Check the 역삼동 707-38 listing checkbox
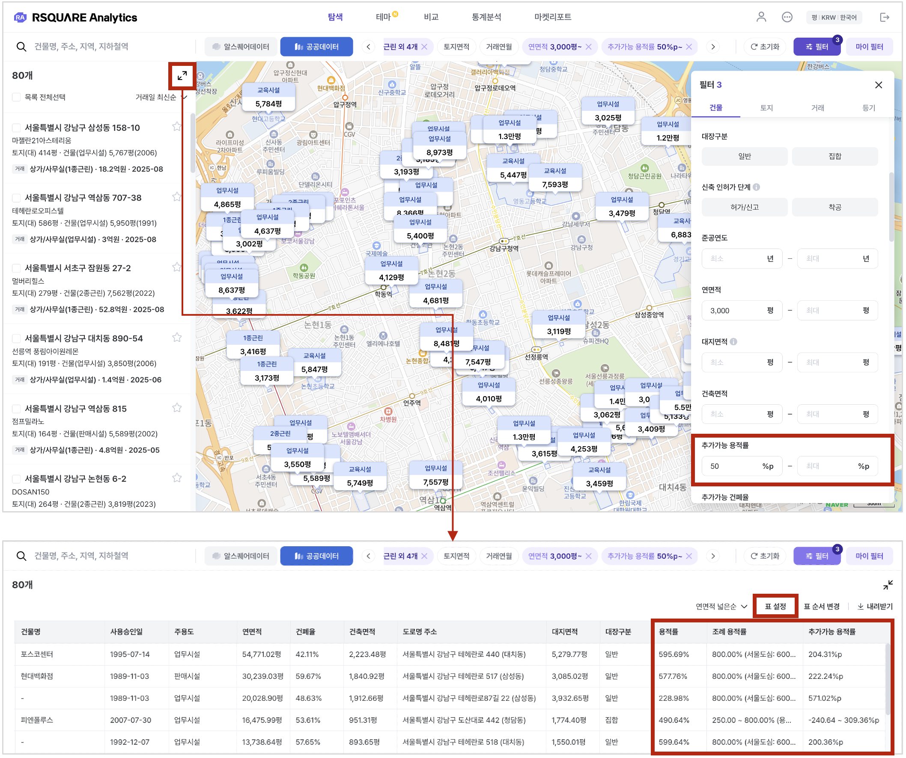The image size is (906, 758). point(16,198)
